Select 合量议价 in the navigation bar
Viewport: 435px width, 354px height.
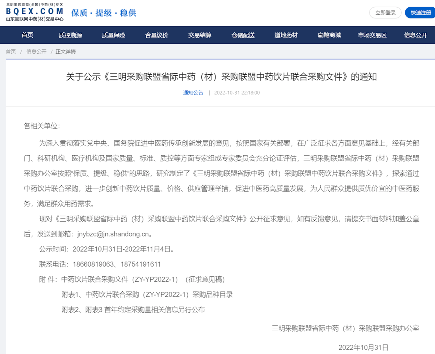coord(157,35)
